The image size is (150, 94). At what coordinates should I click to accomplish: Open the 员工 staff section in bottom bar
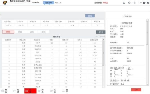[x=65, y=91]
